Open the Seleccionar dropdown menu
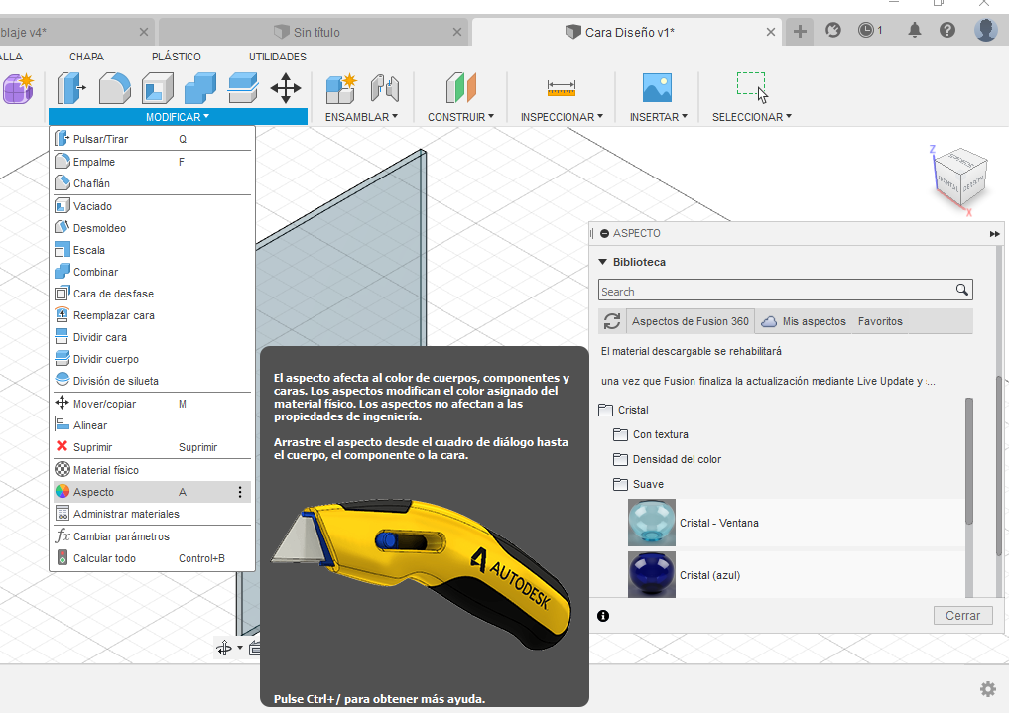 (752, 117)
